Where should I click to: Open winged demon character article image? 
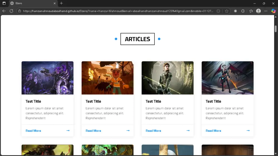pos(227,78)
